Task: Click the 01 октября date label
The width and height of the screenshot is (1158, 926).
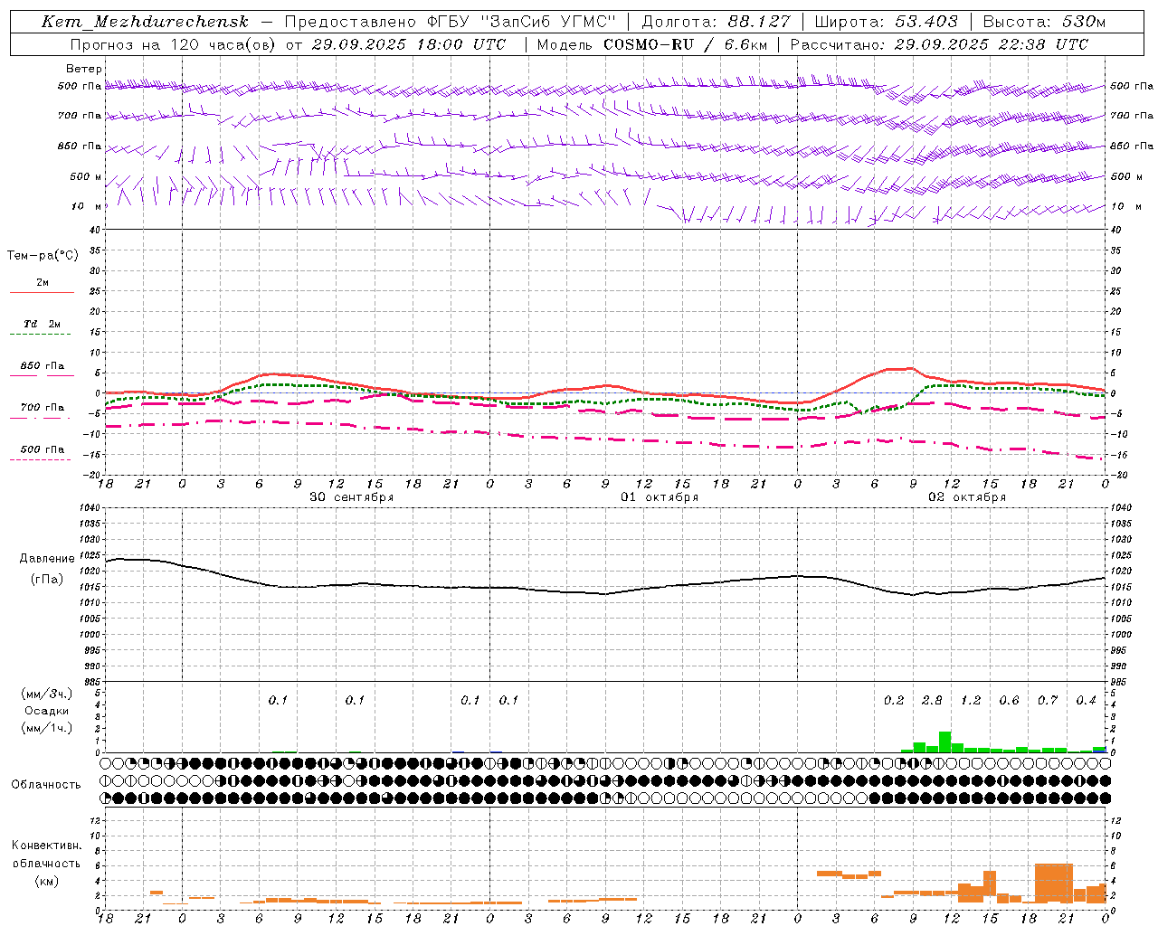Action: (x=660, y=497)
